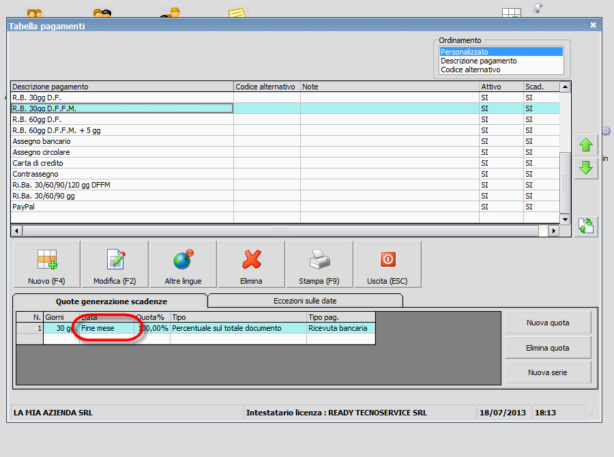The width and height of the screenshot is (614, 457).
Task: Click the Intestatario licenza status text
Action: (x=336, y=413)
